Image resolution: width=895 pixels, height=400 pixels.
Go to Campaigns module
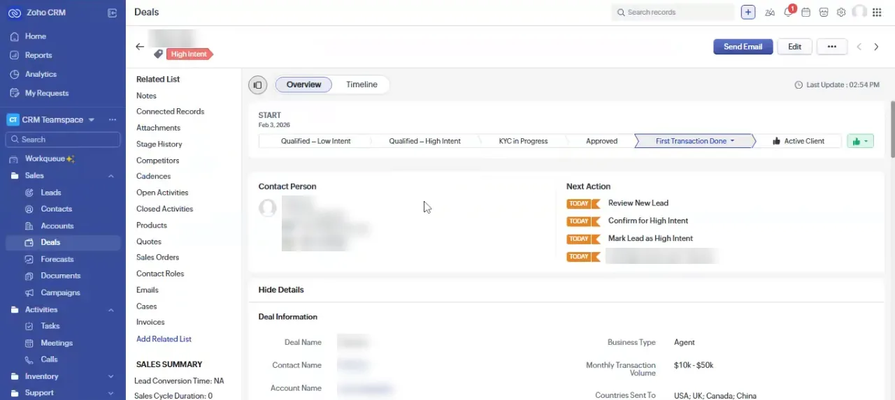pyautogui.click(x=60, y=292)
